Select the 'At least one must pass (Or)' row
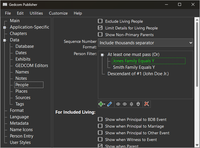Viewport: 200px width, 148px height. tap(134, 54)
